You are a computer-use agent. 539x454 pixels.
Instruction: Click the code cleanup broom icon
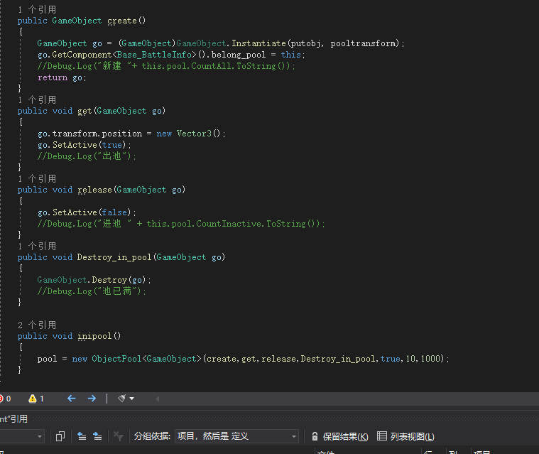click(121, 399)
